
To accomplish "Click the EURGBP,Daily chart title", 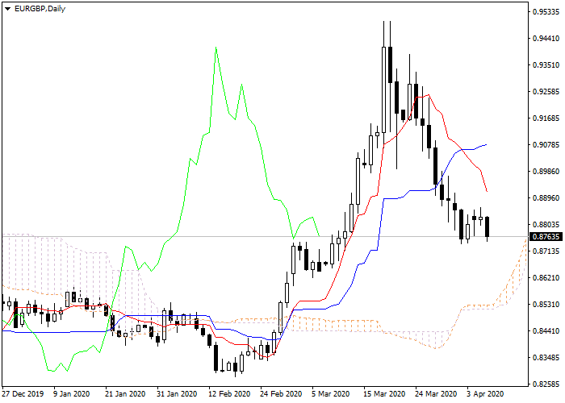I will coord(40,9).
